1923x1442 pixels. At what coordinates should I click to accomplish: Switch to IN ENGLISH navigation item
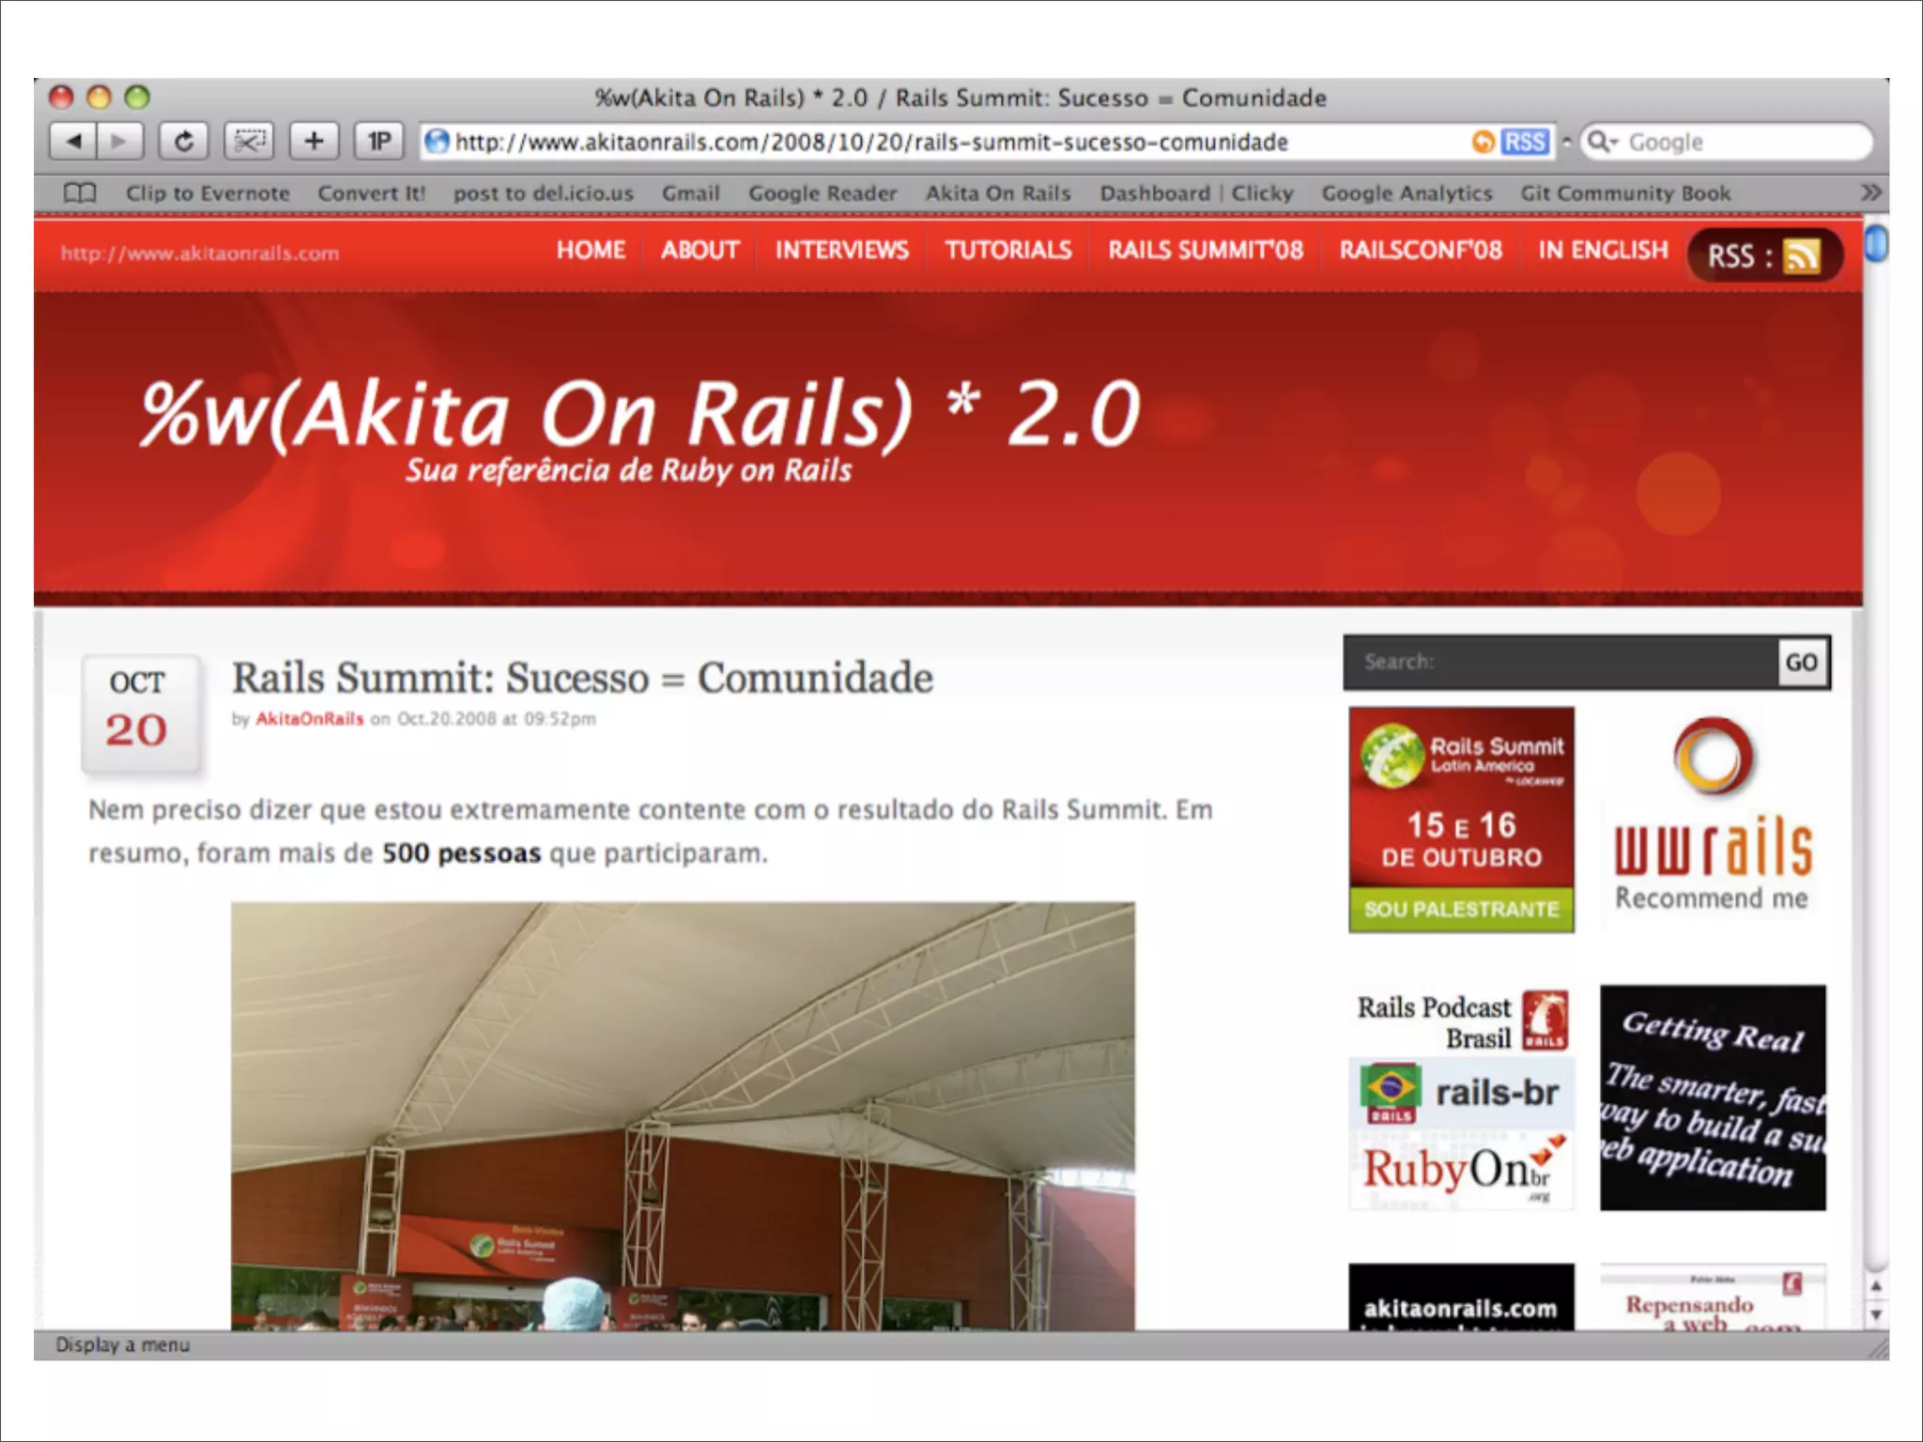(1603, 250)
